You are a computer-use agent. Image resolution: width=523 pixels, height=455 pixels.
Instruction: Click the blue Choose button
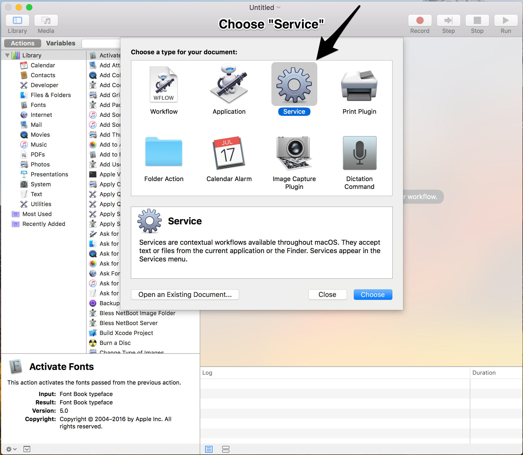click(373, 295)
